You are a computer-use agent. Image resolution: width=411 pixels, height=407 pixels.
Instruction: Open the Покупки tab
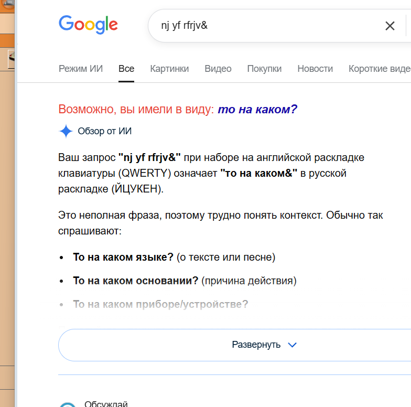pos(264,69)
